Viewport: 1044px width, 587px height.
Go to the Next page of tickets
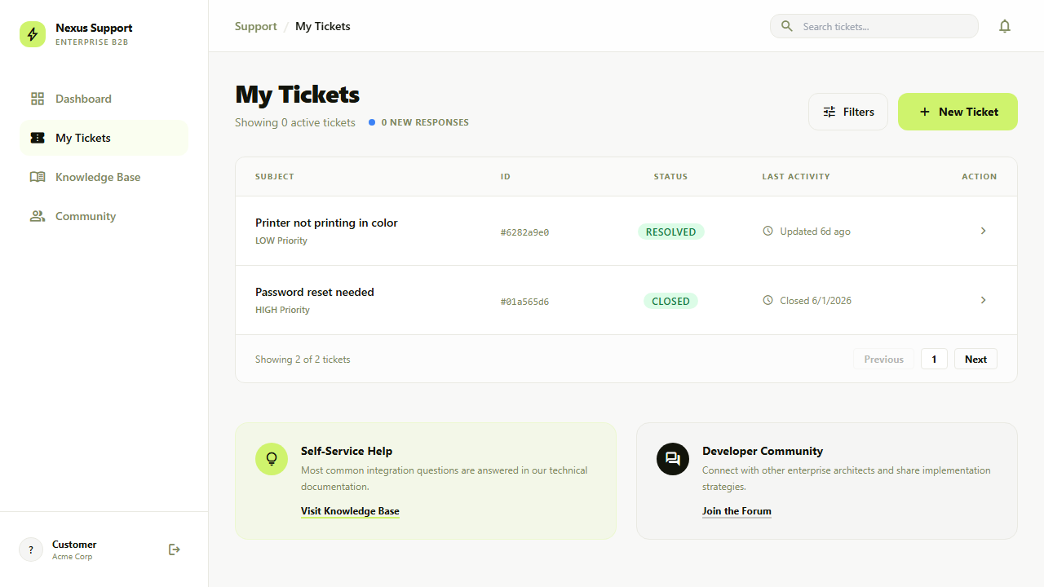point(975,359)
